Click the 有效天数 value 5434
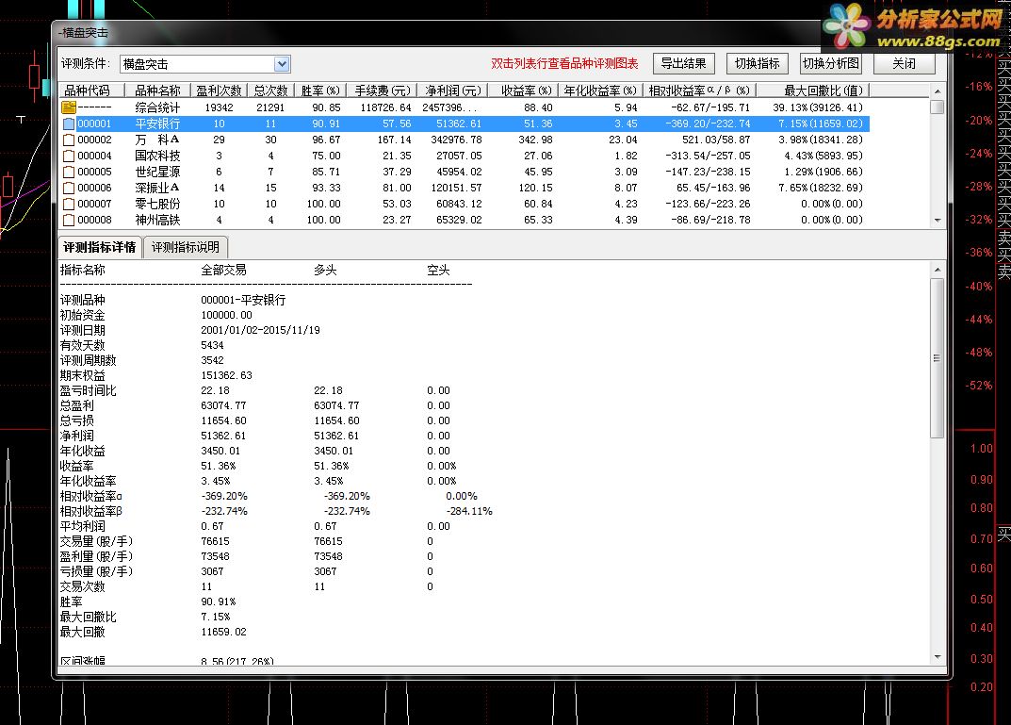Image resolution: width=1011 pixels, height=725 pixels. pyautogui.click(x=212, y=346)
